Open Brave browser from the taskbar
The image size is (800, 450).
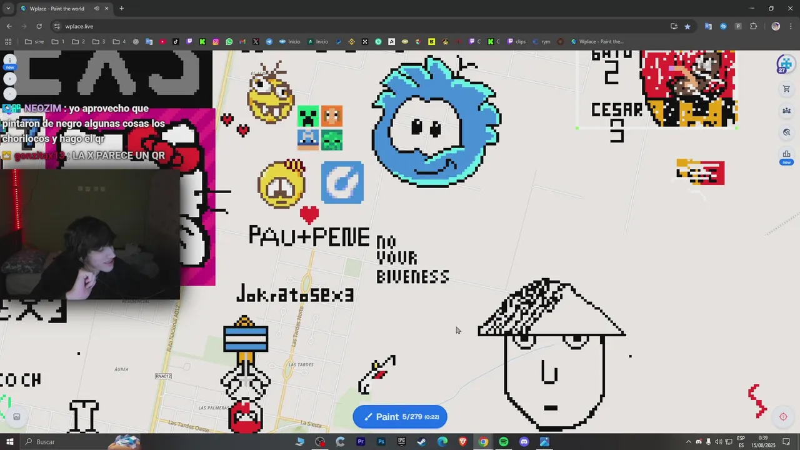tap(462, 442)
